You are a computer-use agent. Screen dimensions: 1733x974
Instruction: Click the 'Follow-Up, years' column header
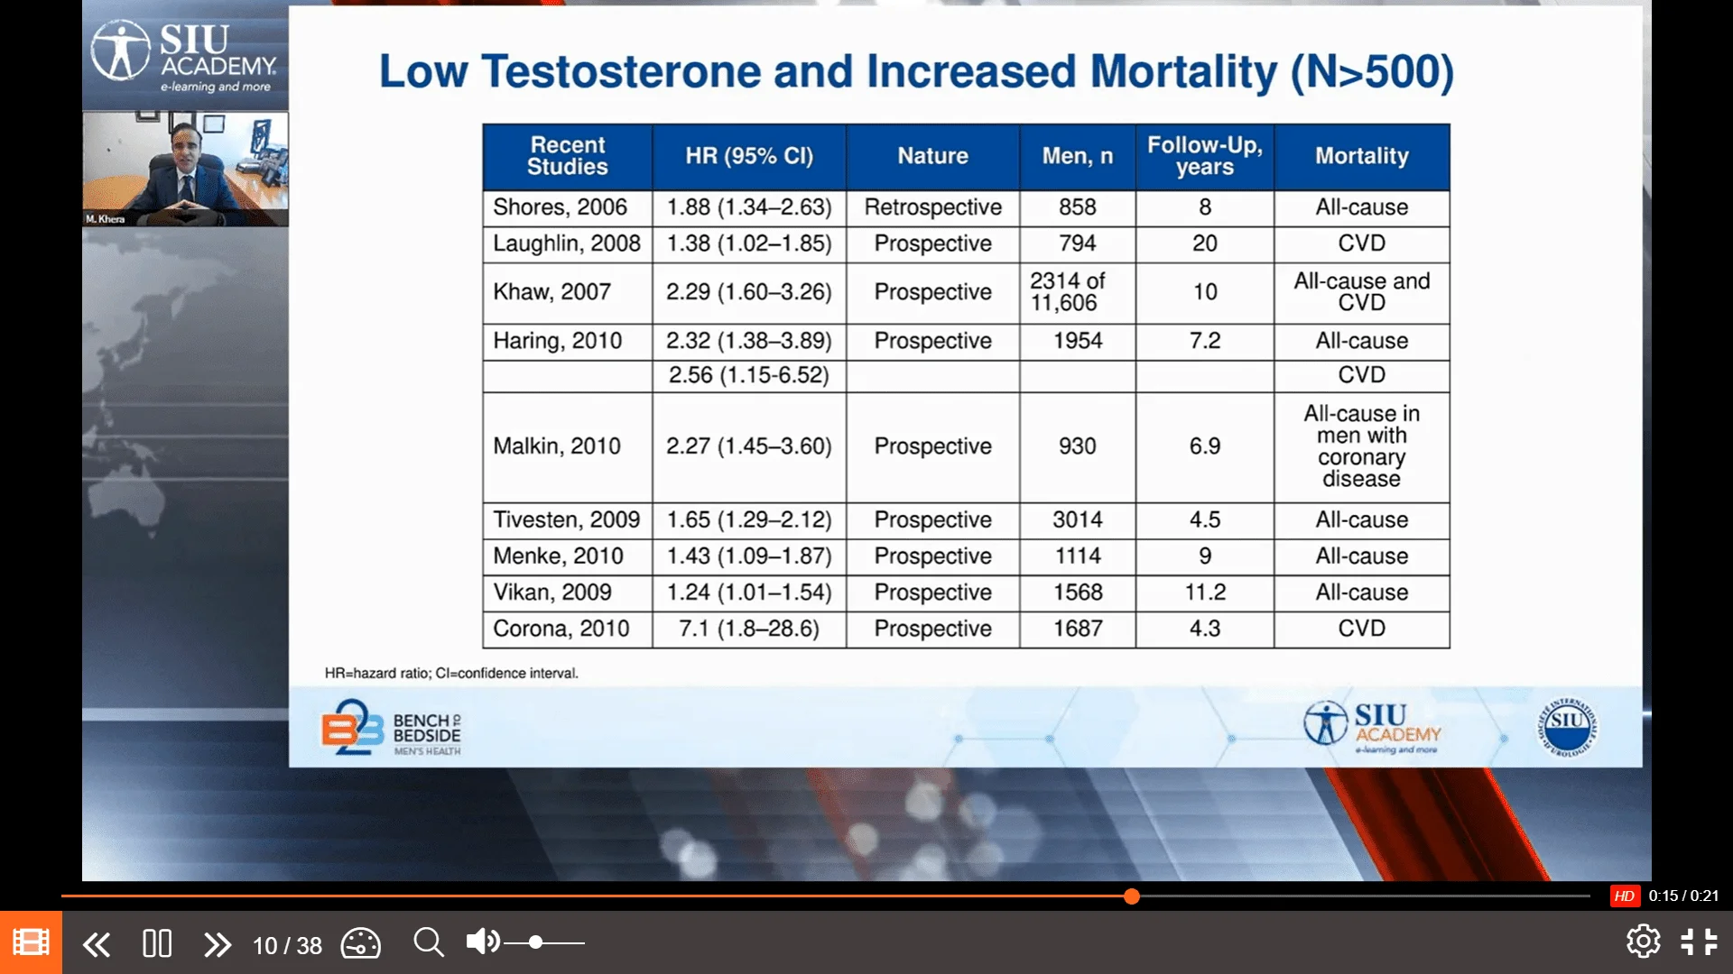tap(1205, 156)
